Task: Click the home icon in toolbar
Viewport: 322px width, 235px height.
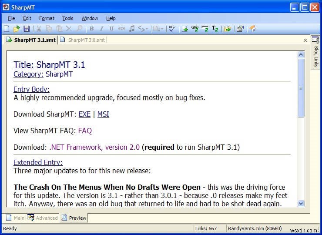Action: [x=253, y=29]
